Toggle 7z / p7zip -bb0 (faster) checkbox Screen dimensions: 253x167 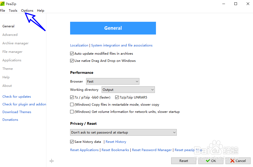[x=90, y=97]
